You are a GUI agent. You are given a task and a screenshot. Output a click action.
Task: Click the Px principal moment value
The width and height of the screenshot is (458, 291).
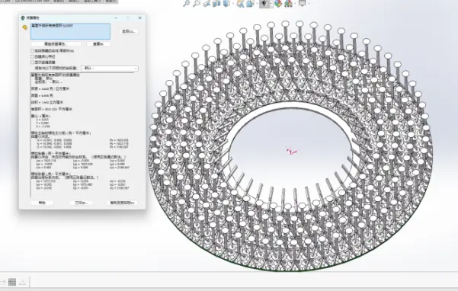coord(119,140)
